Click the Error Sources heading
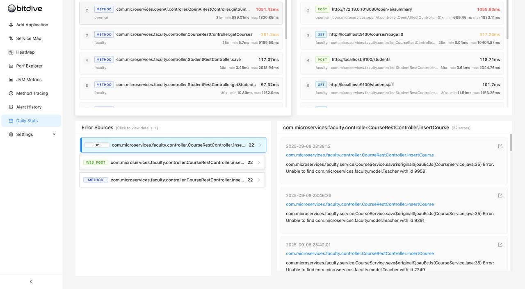The image size is (525, 289). point(97,128)
